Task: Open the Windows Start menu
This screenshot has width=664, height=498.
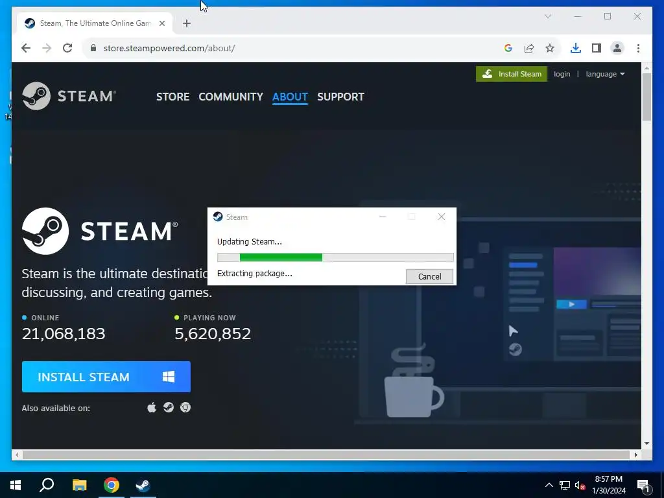Action: point(16,485)
